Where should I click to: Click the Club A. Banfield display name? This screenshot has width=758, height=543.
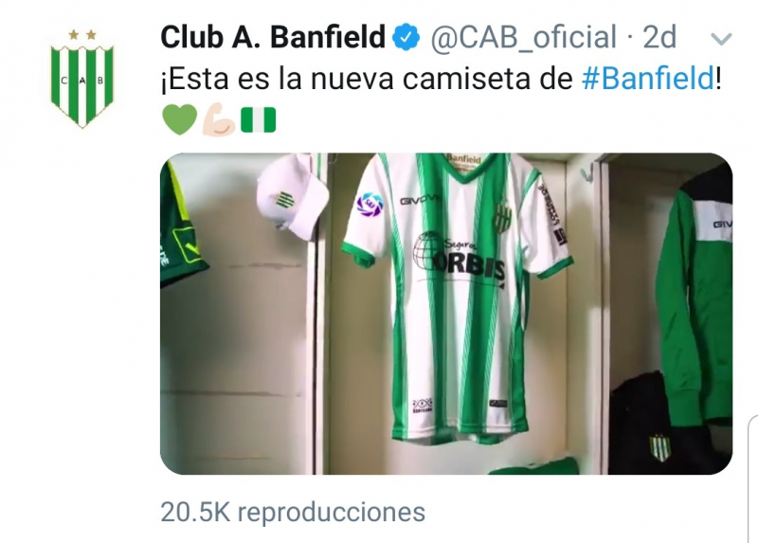273,37
